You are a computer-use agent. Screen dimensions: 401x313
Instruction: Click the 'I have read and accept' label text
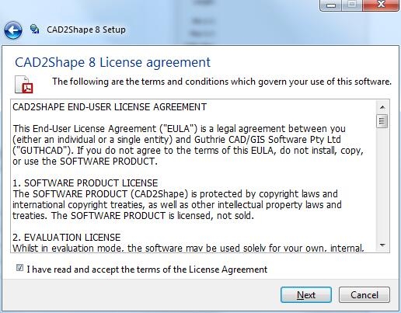coord(147,270)
